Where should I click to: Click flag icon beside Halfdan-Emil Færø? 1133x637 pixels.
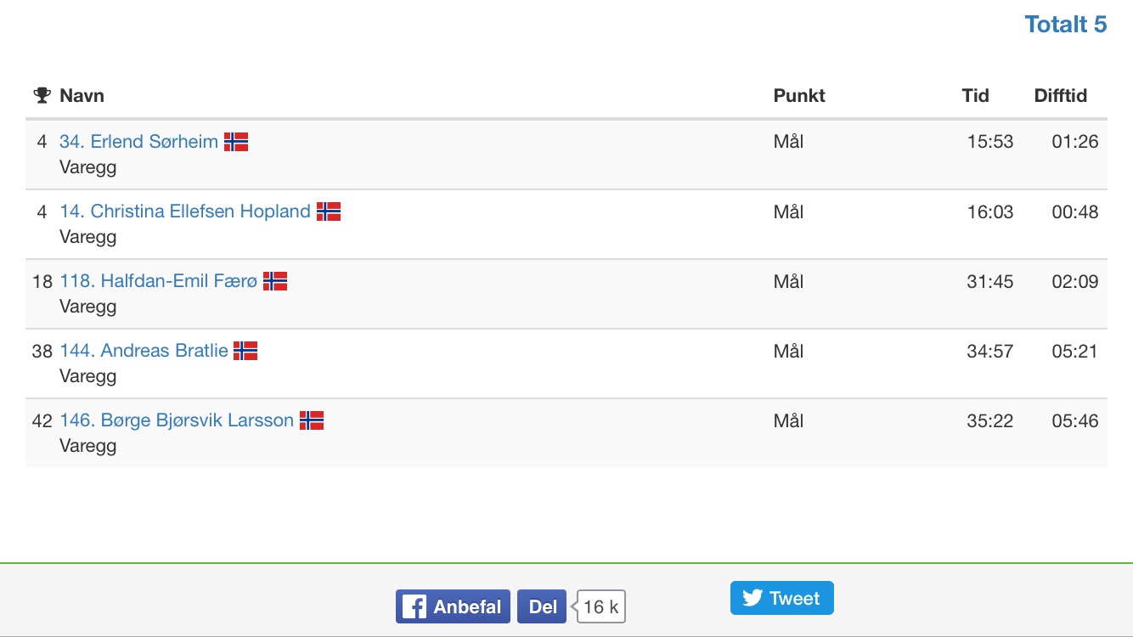(275, 281)
